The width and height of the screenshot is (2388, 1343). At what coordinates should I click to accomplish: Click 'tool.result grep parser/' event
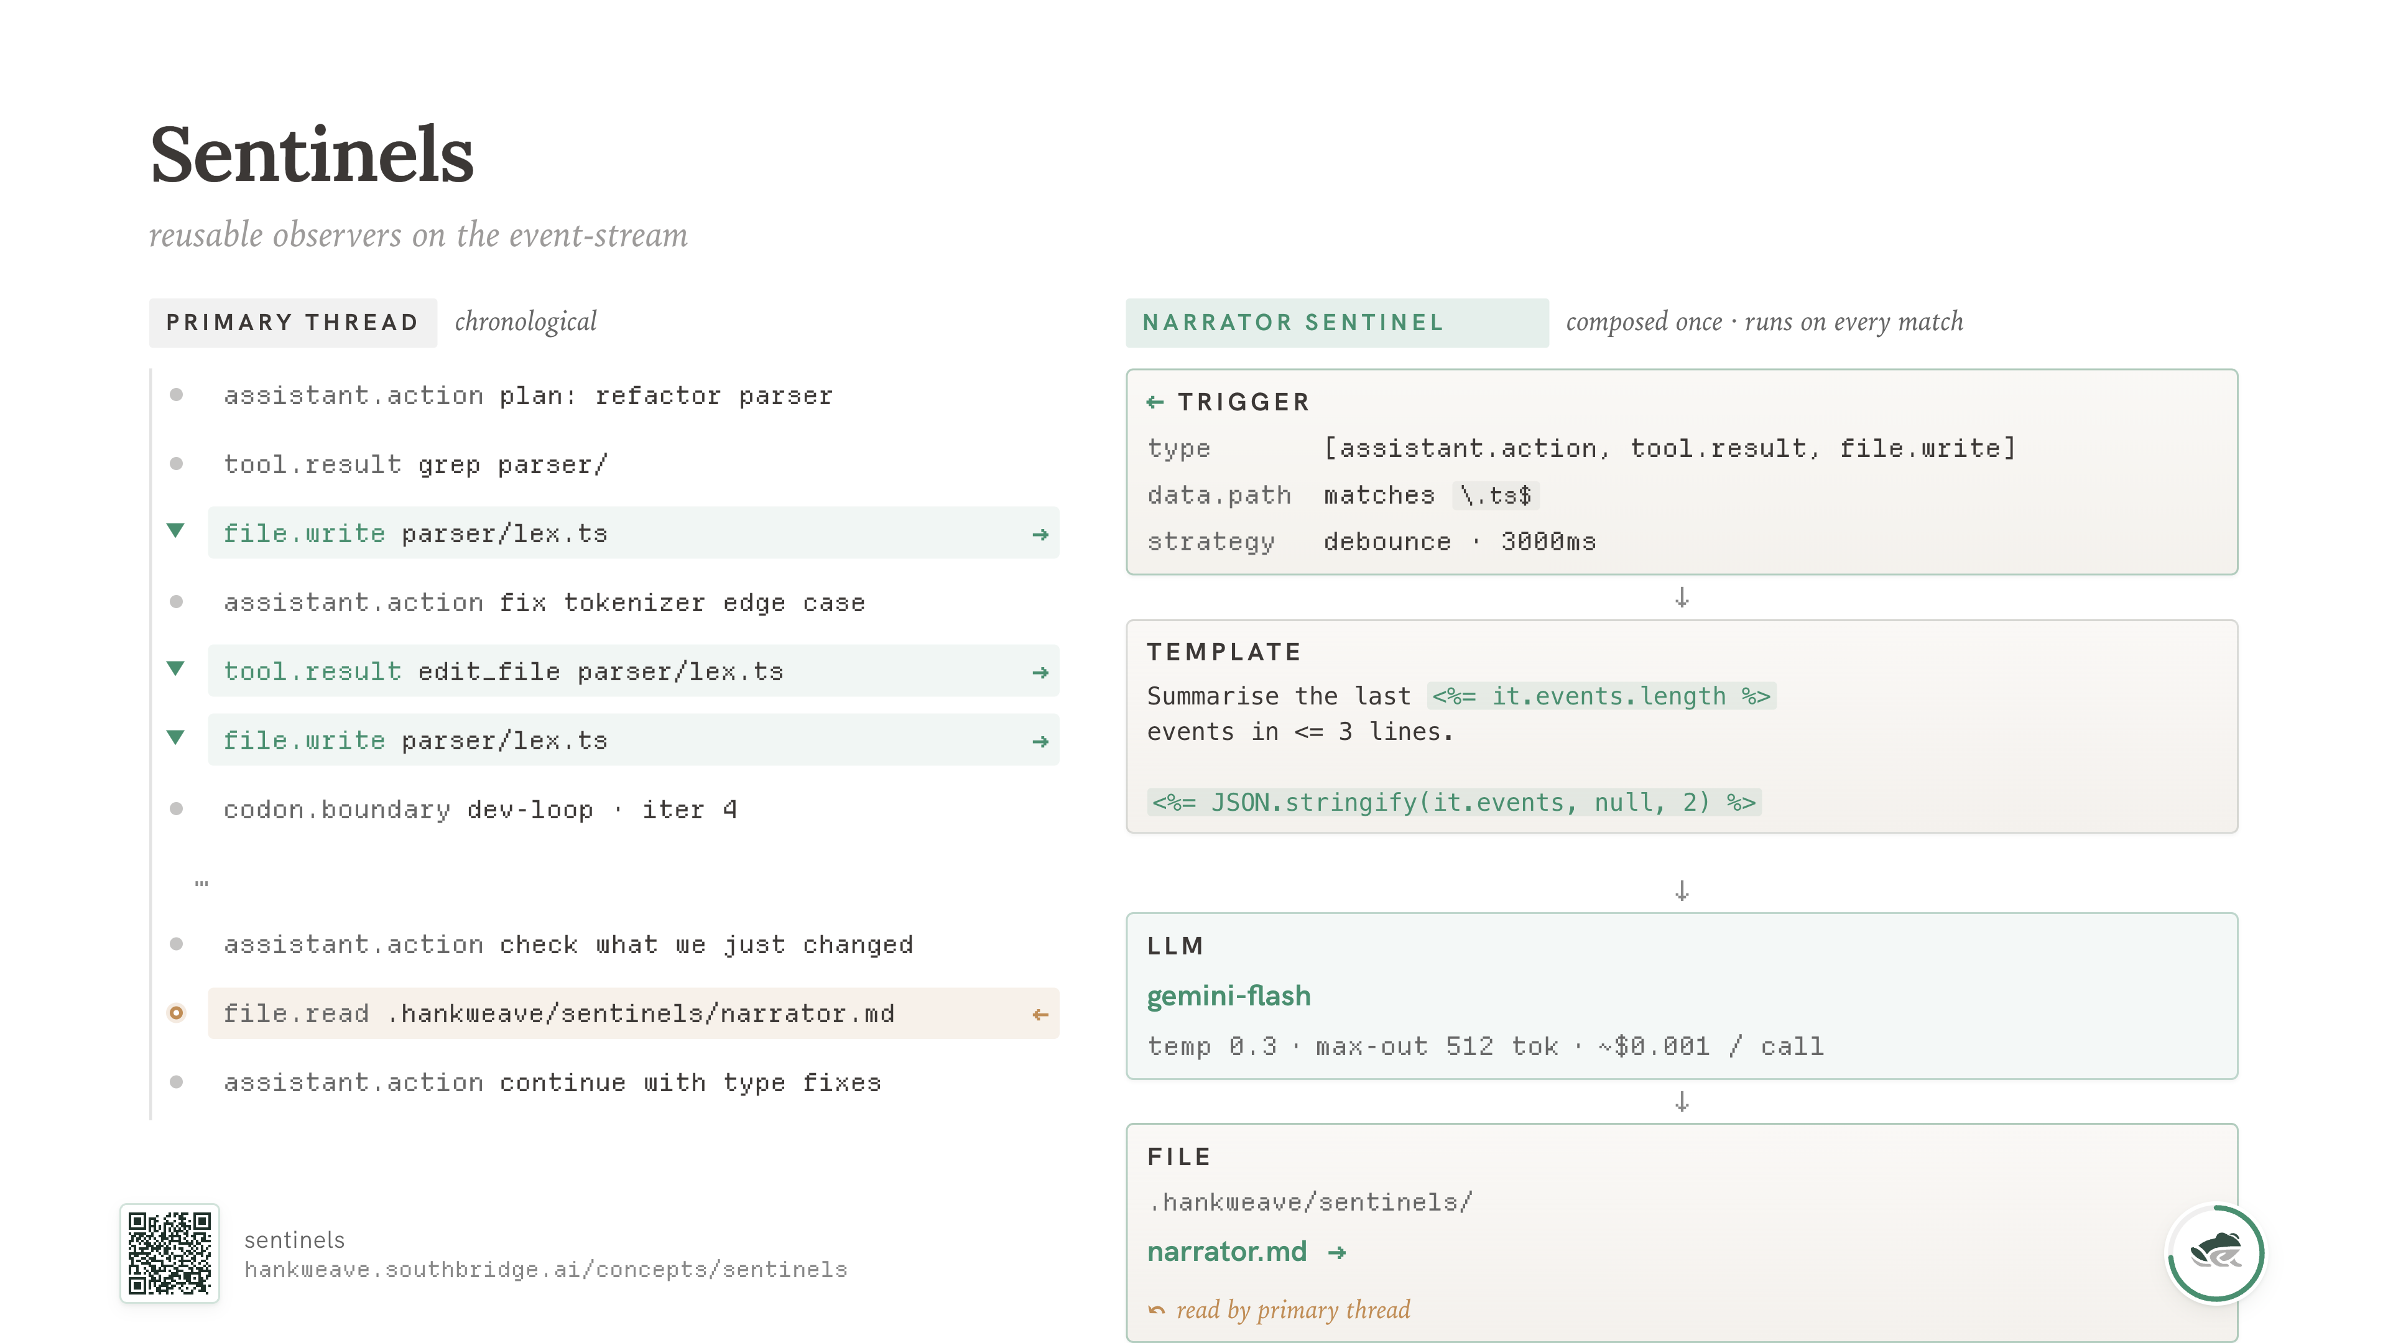(x=415, y=464)
